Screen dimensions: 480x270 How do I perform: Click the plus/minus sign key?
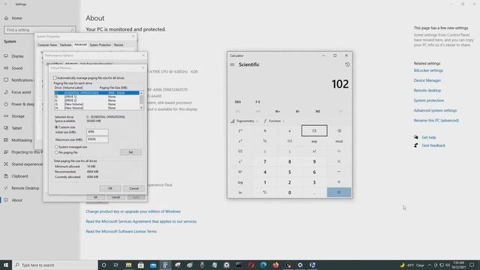[x=265, y=193]
